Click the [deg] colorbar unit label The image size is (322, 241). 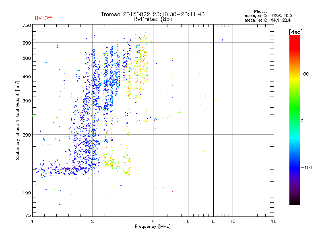click(x=295, y=33)
